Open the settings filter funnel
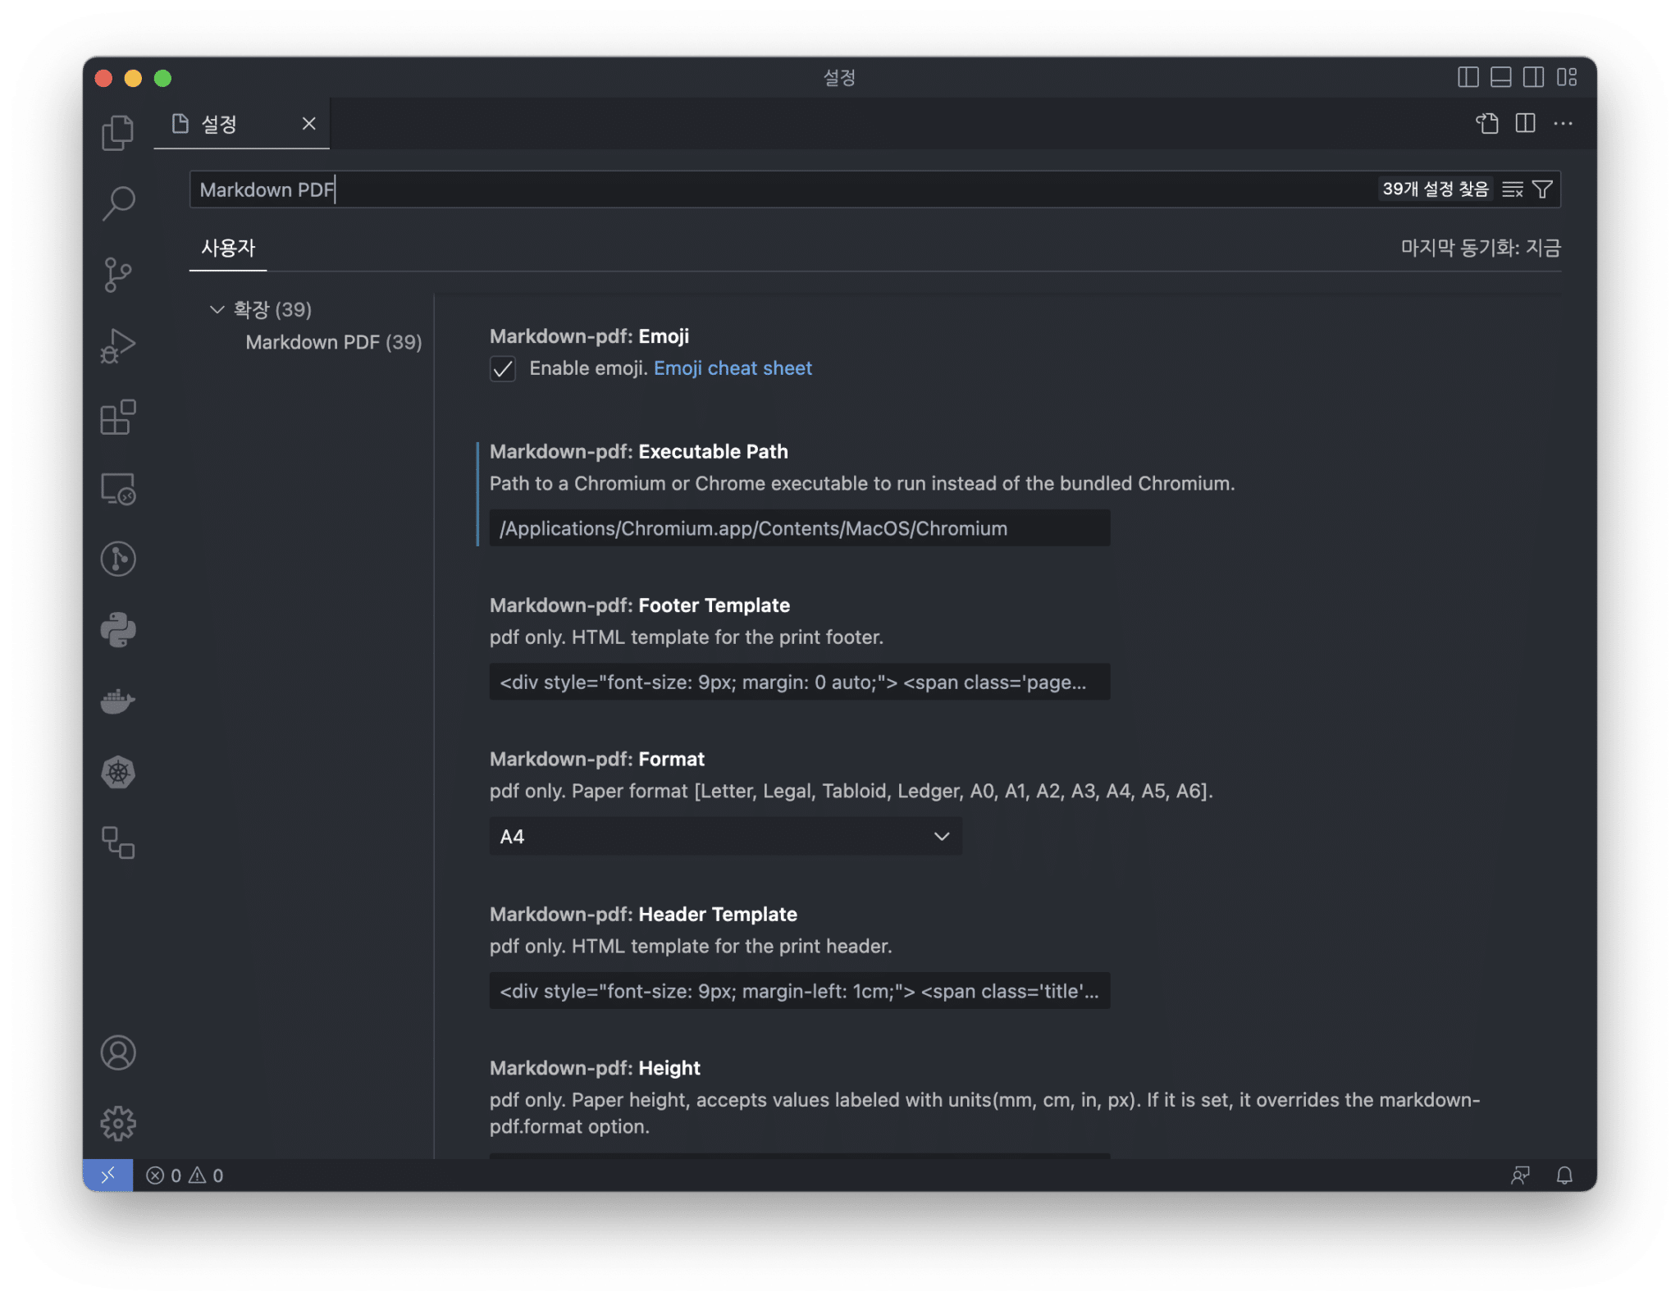The height and width of the screenshot is (1301, 1680). coord(1542,189)
